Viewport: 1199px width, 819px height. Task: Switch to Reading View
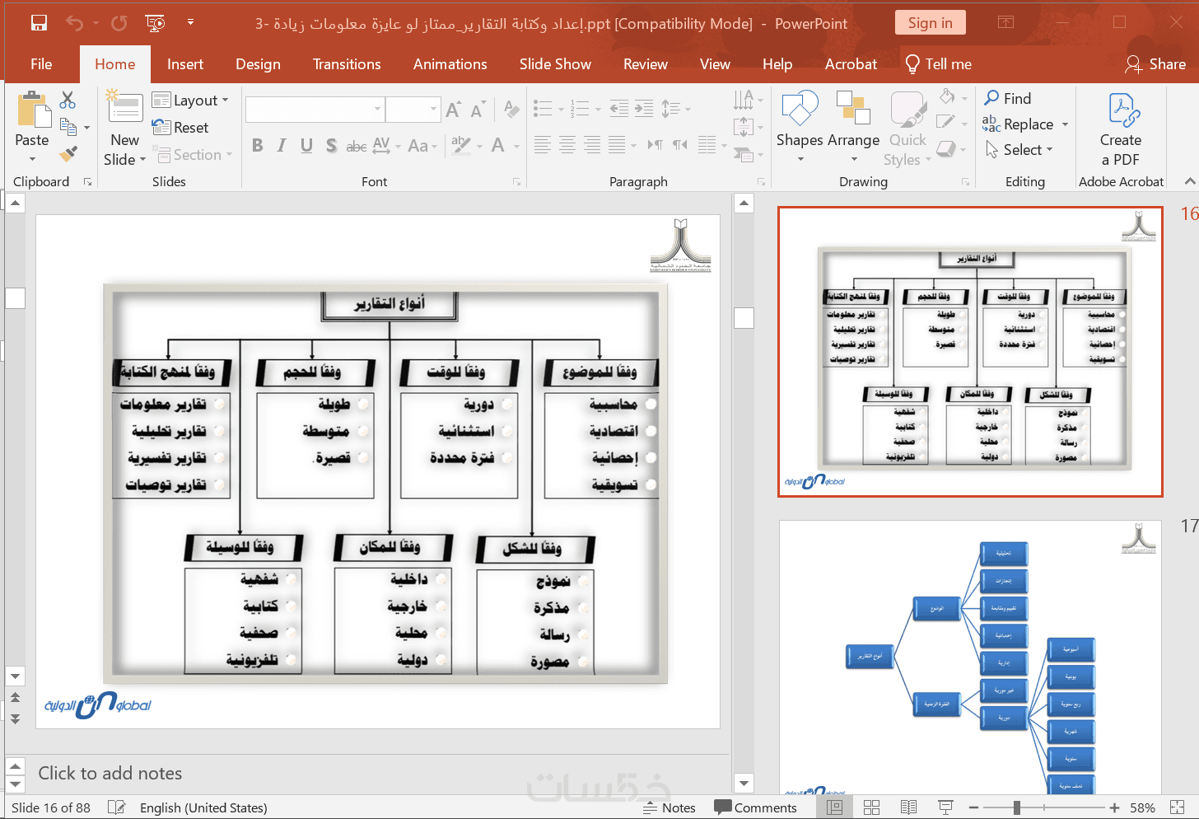(x=908, y=807)
